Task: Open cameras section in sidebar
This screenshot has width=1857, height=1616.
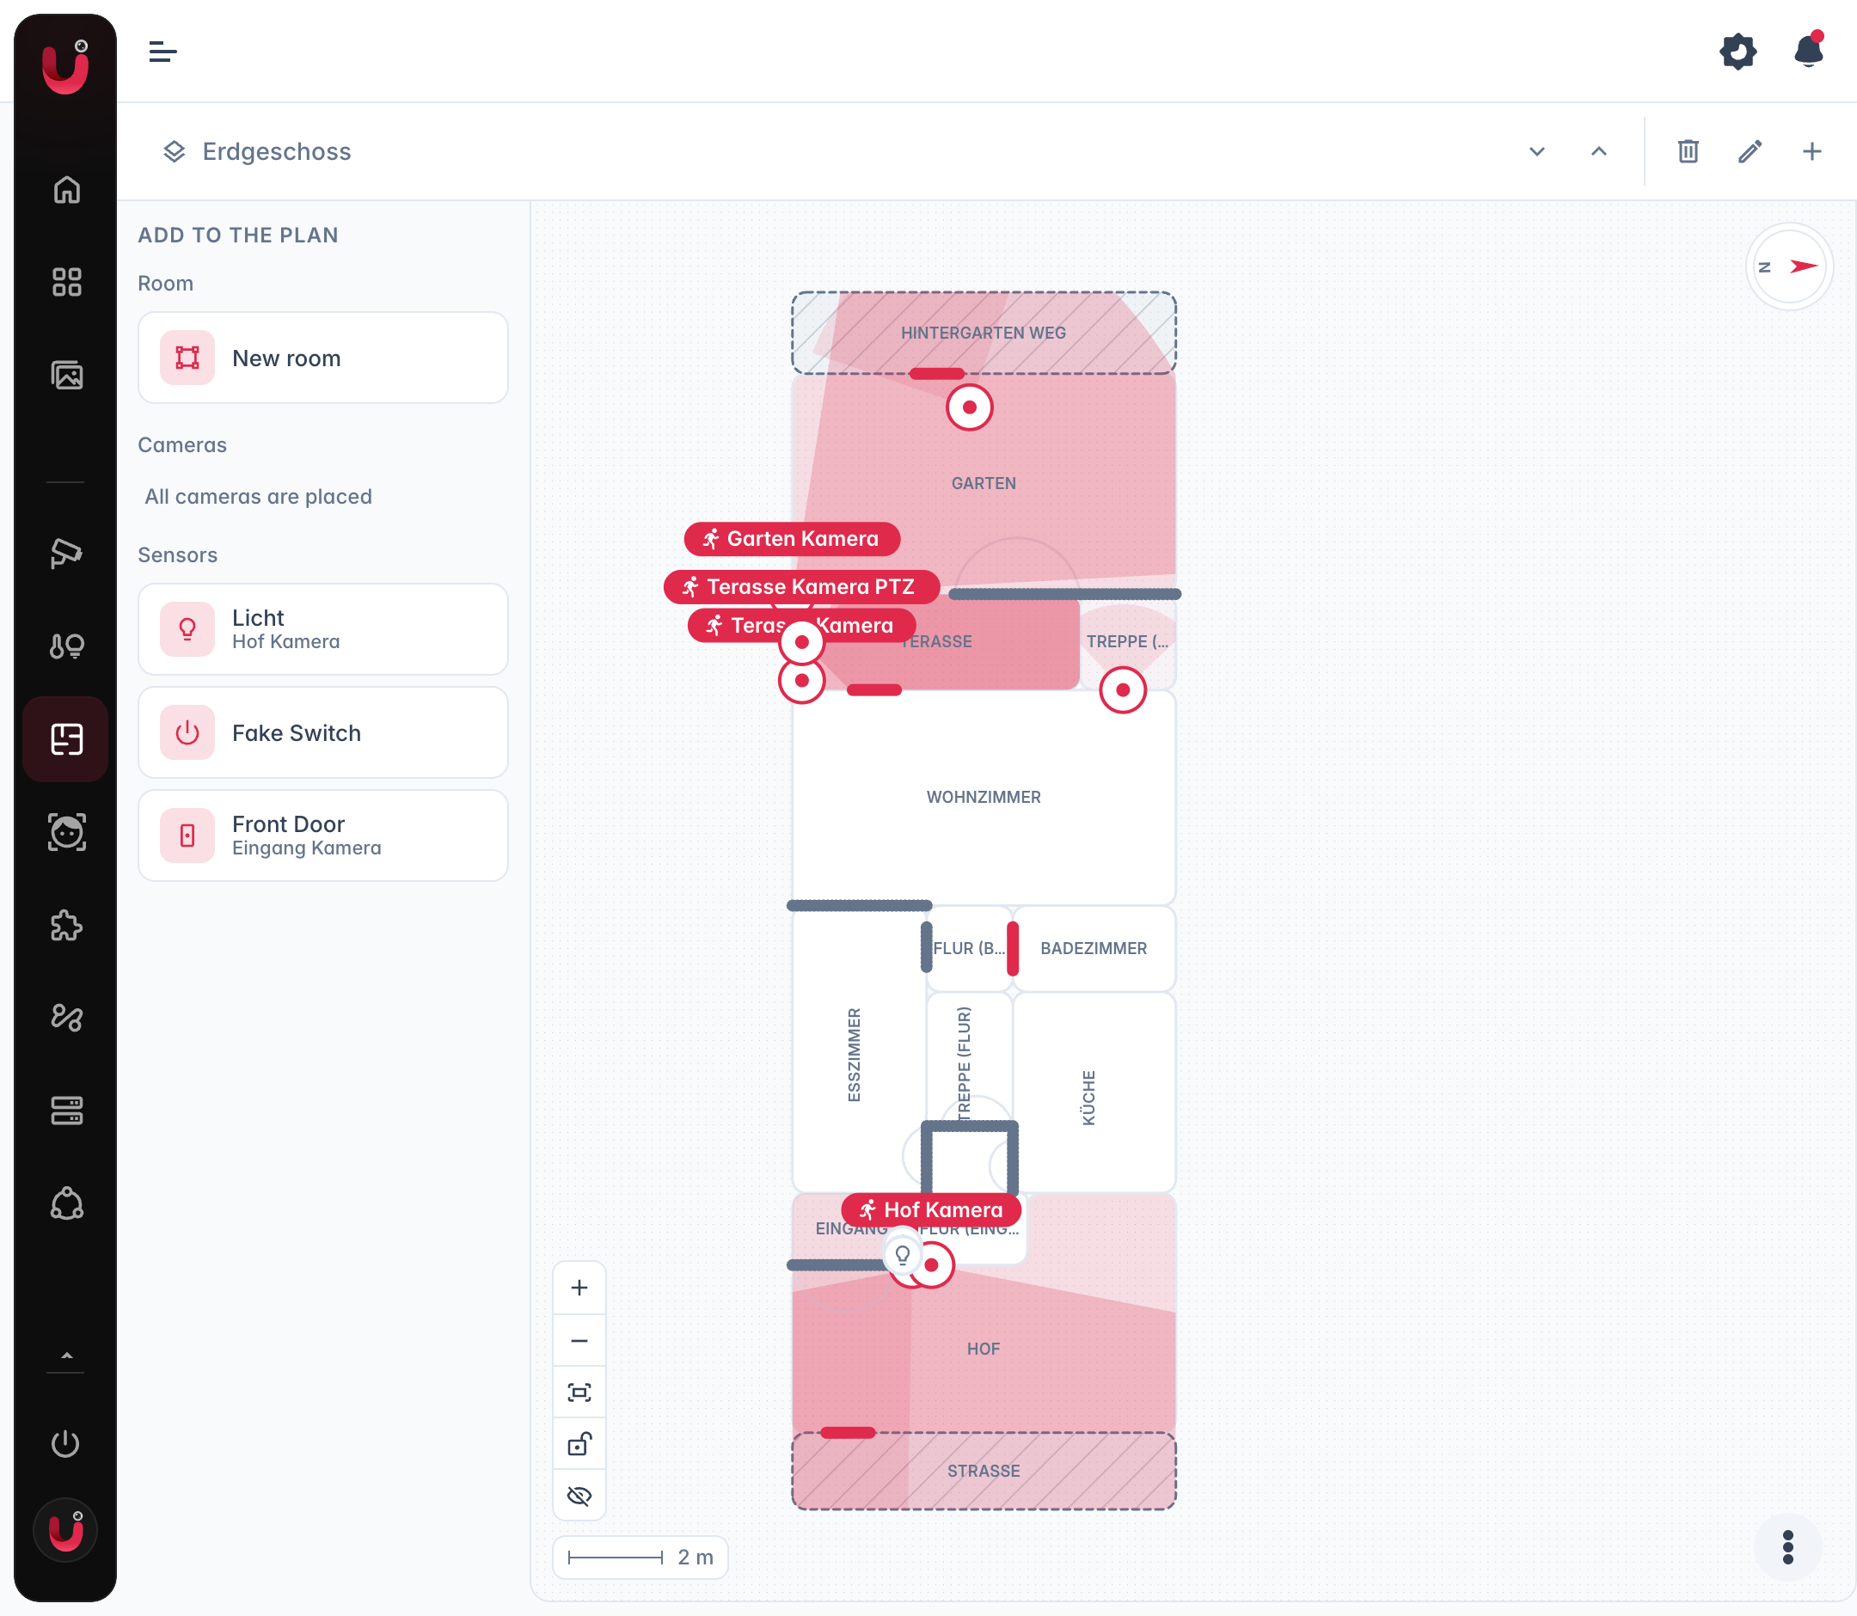Action: pyautogui.click(x=67, y=552)
